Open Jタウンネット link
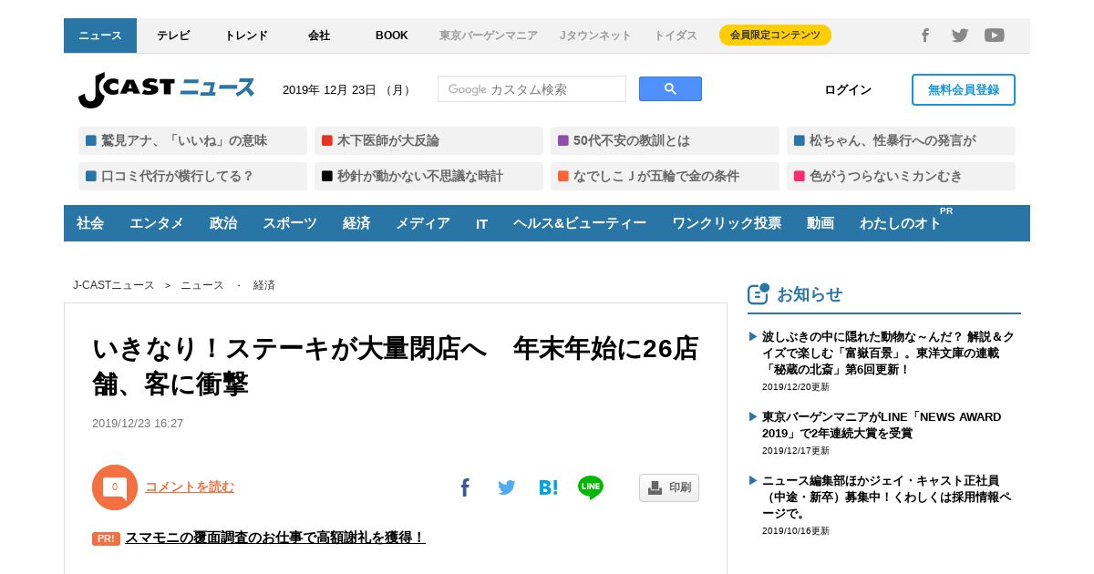 pos(595,36)
